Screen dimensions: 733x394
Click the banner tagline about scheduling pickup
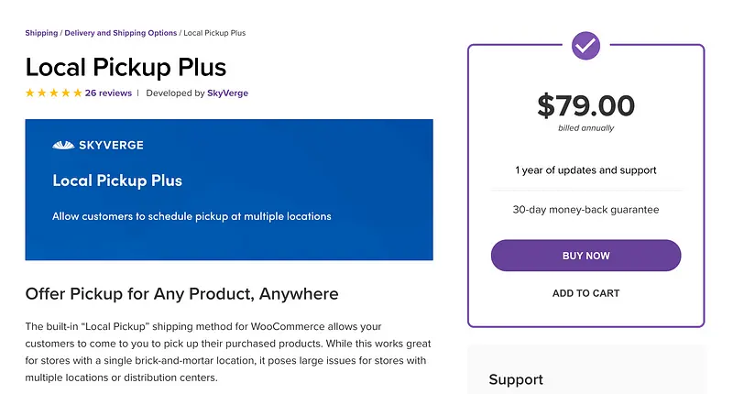tap(191, 217)
